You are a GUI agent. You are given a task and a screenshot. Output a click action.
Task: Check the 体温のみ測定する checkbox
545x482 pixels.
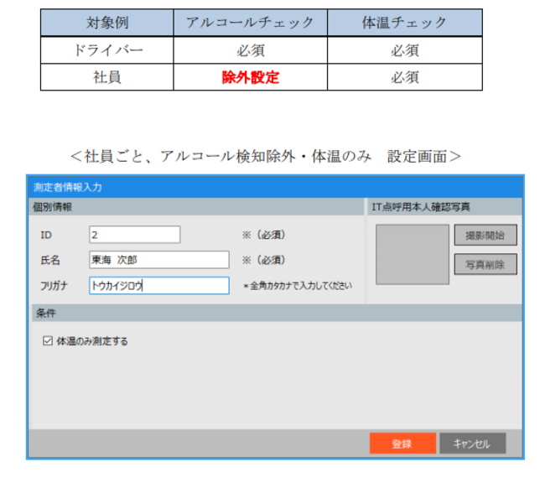pyautogui.click(x=48, y=341)
